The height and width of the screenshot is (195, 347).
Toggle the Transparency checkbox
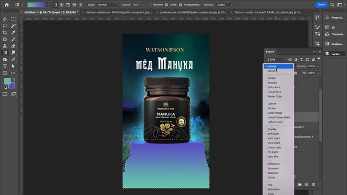point(181,5)
